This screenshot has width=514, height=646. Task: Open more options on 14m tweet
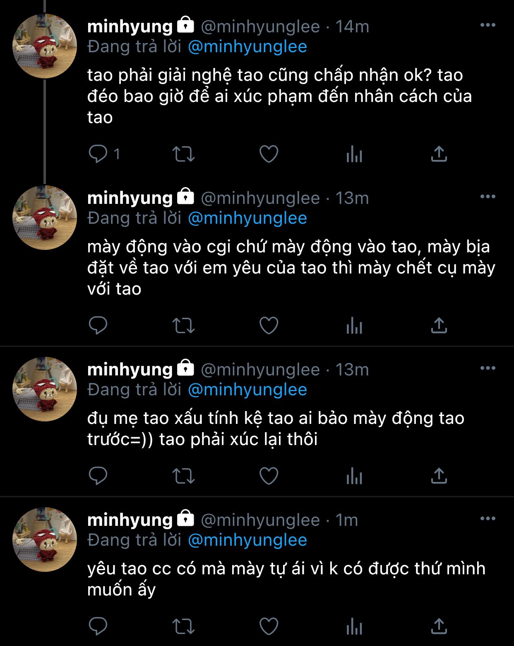(488, 25)
